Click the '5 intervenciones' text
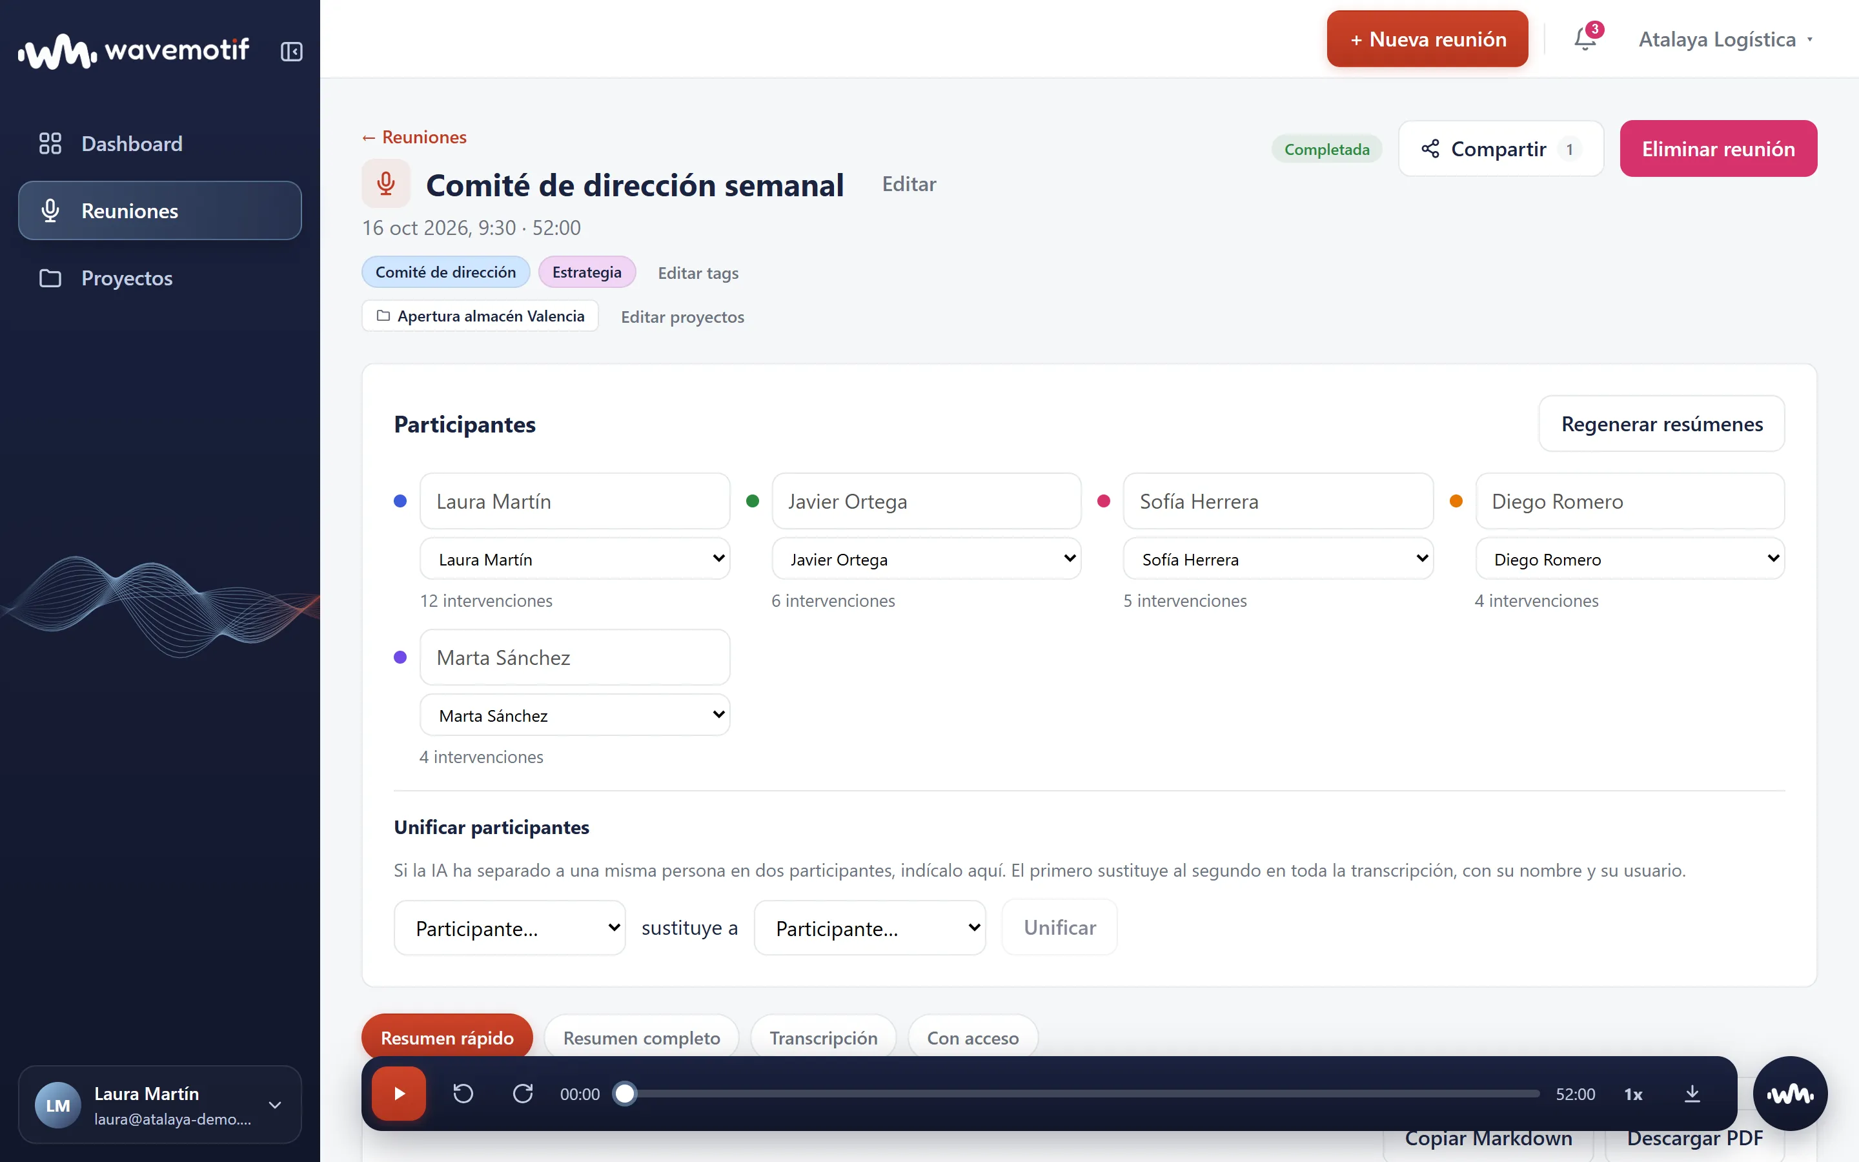Viewport: 1859px width, 1162px height. coord(1185,600)
